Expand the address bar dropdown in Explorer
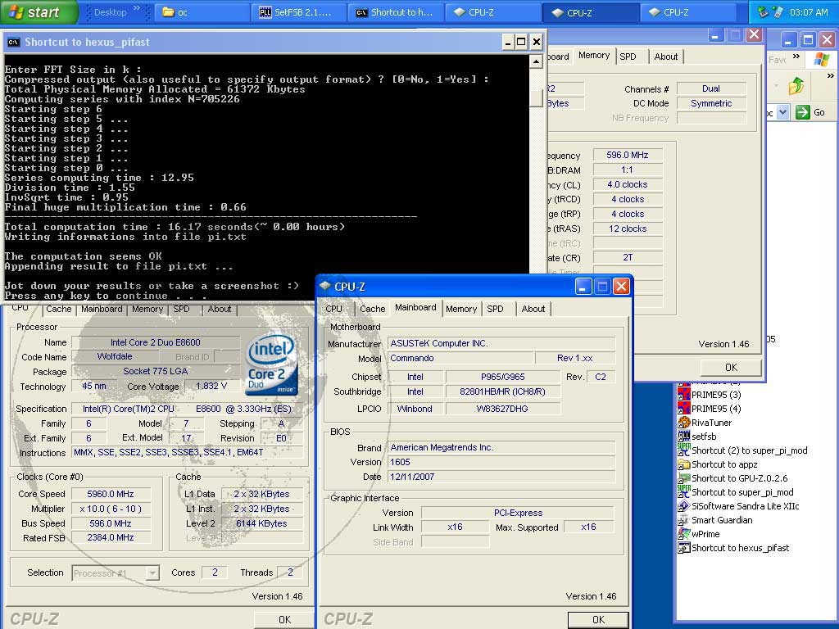This screenshot has height=629, width=839. (782, 112)
